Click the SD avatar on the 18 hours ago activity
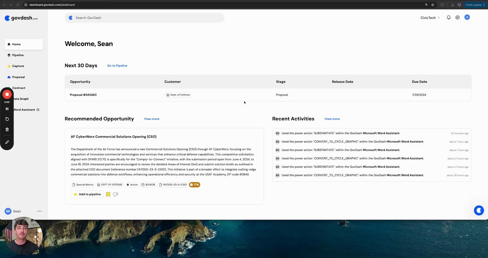This screenshot has height=258, width=488. click(x=277, y=175)
